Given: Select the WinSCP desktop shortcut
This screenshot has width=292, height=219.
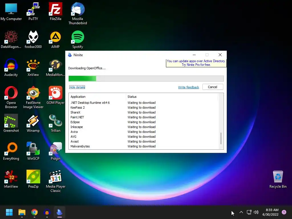Looking at the screenshot, I should click(x=33, y=151).
